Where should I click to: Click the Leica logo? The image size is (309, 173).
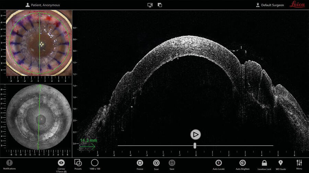297,4
